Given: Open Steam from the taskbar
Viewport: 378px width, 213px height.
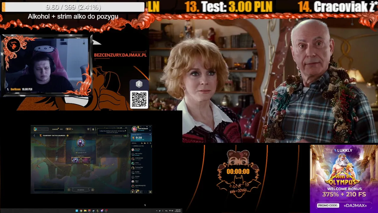Looking at the screenshot, I should tap(94, 211).
